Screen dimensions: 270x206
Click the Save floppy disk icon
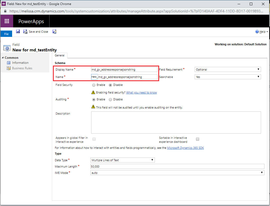(18, 31)
